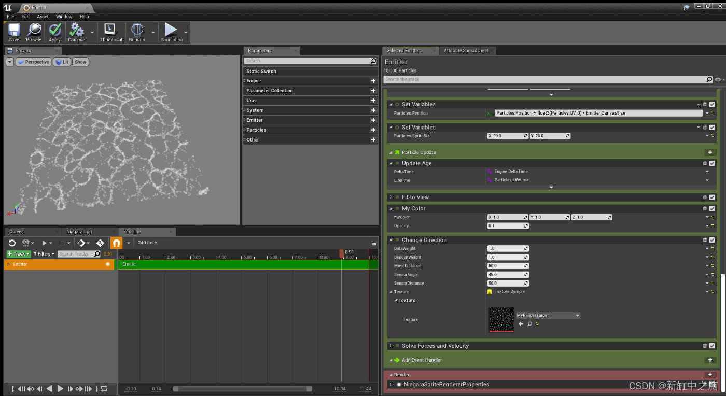The width and height of the screenshot is (726, 396).
Task: Apply changes with the Apply icon
Action: coord(54,32)
